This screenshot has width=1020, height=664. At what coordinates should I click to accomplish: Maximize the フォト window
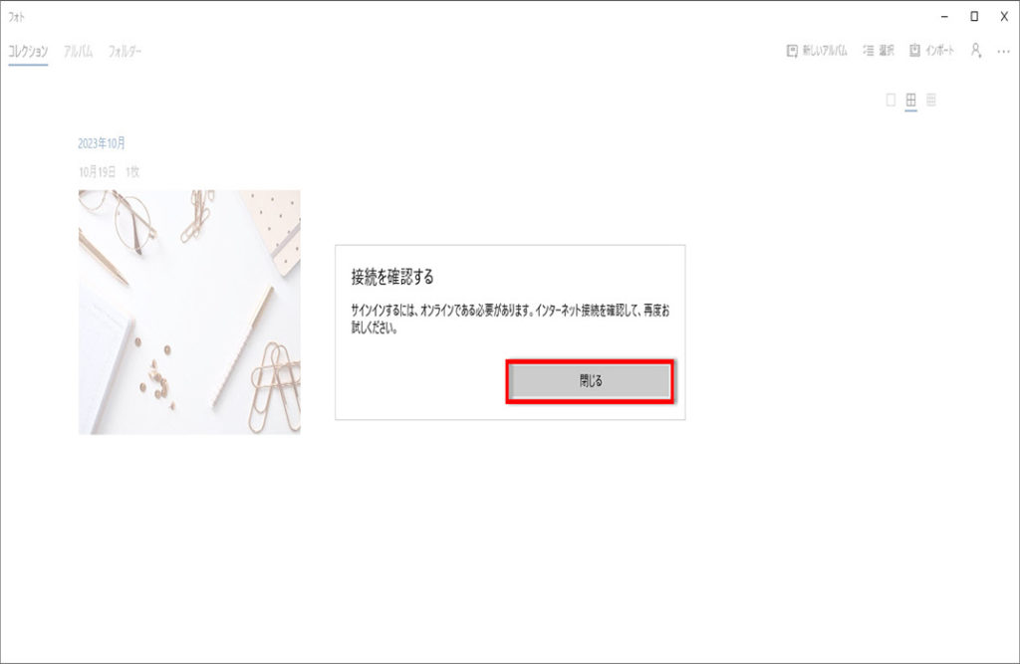(x=974, y=17)
